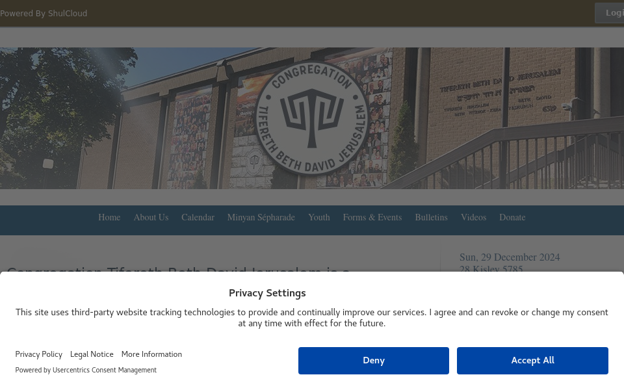Deny tracking in Privacy Settings
This screenshot has height=390, width=624.
374,361
